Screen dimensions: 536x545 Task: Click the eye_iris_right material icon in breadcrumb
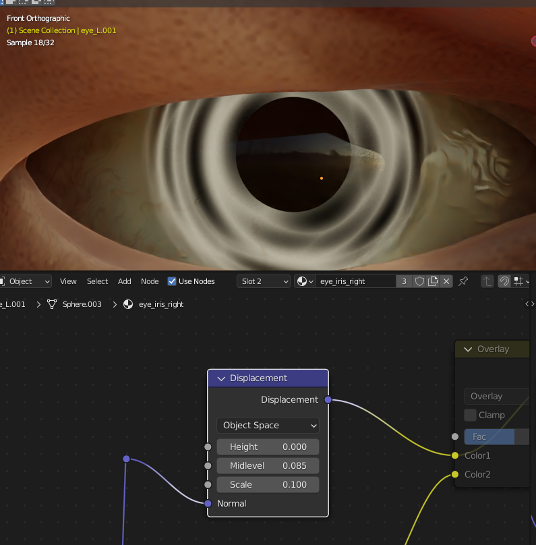pos(128,304)
